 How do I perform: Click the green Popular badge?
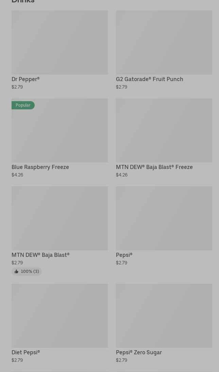pos(23,105)
